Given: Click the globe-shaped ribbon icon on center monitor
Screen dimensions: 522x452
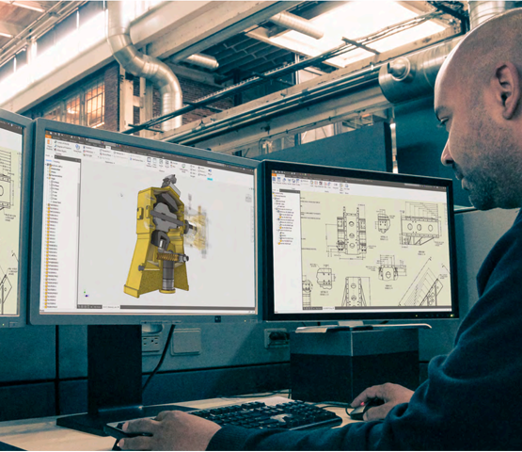Looking at the screenshot, I should tap(77, 147).
